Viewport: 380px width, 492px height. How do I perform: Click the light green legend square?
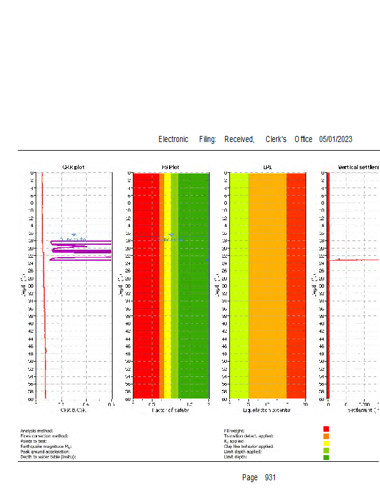point(327,450)
